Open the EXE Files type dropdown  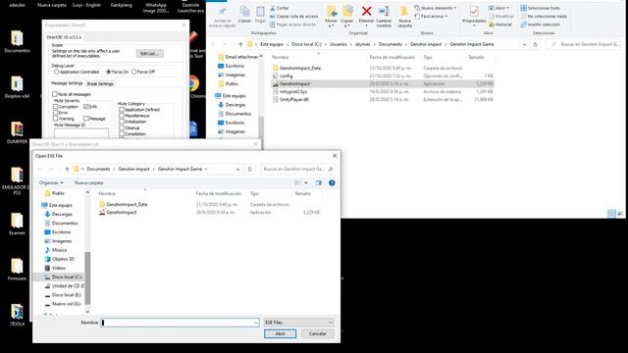[x=298, y=323]
